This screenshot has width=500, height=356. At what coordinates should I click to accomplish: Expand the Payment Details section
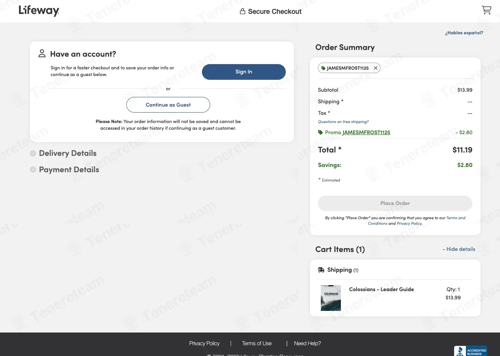[x=69, y=170]
